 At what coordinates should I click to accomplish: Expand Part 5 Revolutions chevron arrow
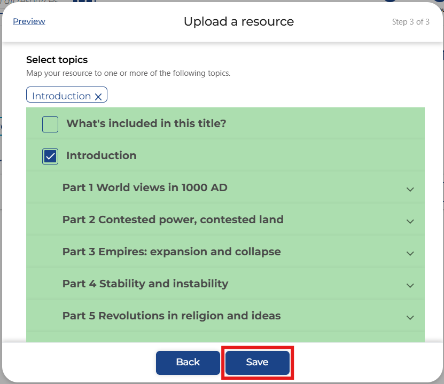[x=410, y=317]
